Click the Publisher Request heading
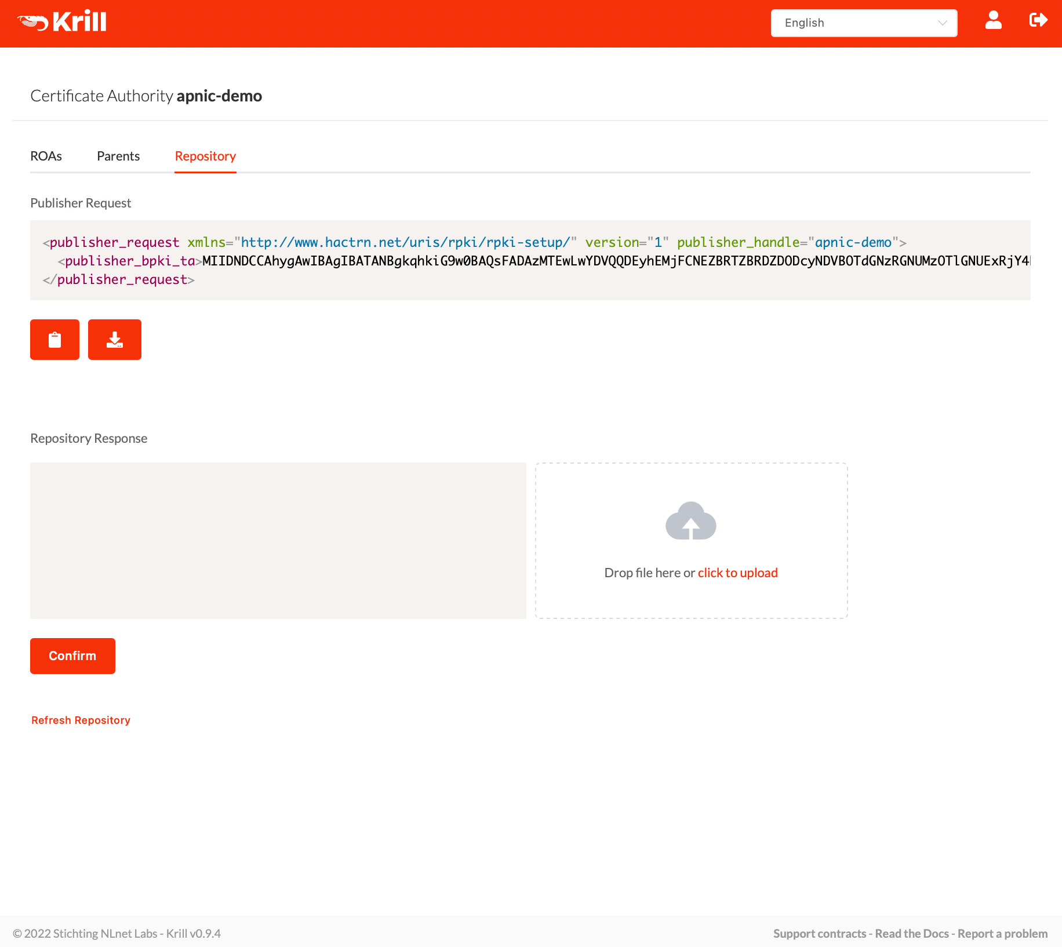Viewport: 1062px width, 947px height. coord(81,203)
